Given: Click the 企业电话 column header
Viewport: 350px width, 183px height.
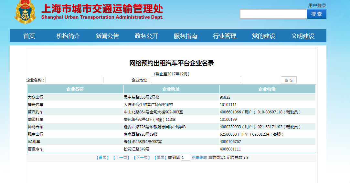Looking at the screenshot, I should point(267,89).
